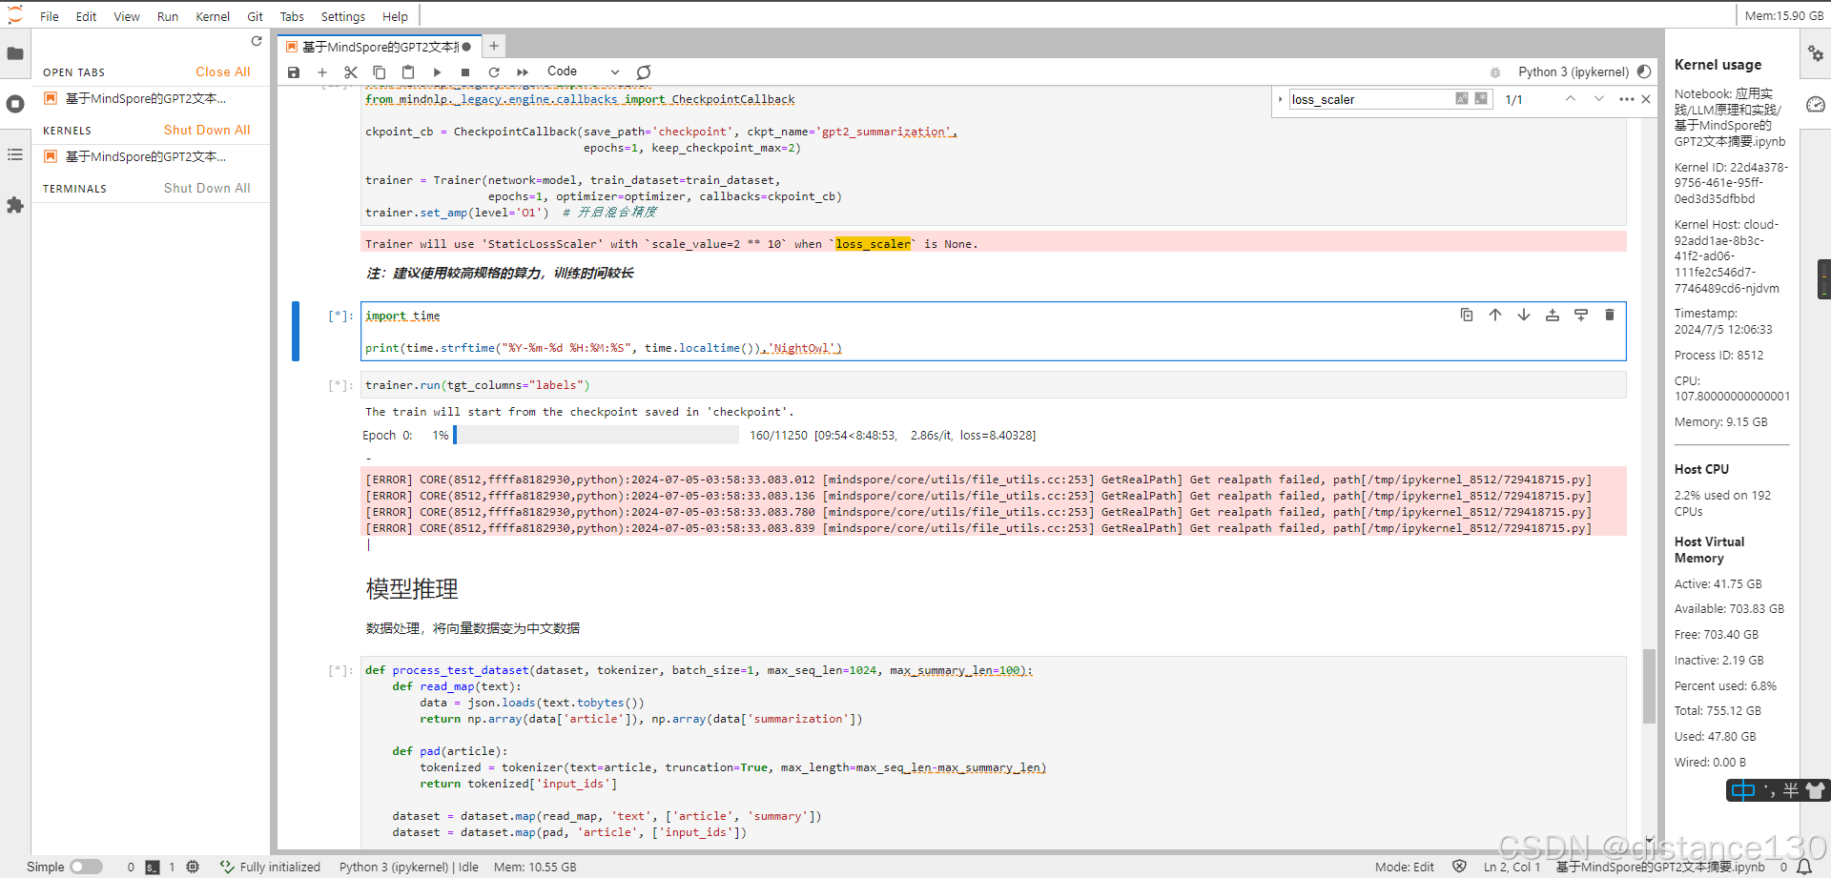
Task: Go to previous search match
Action: coord(1571,98)
